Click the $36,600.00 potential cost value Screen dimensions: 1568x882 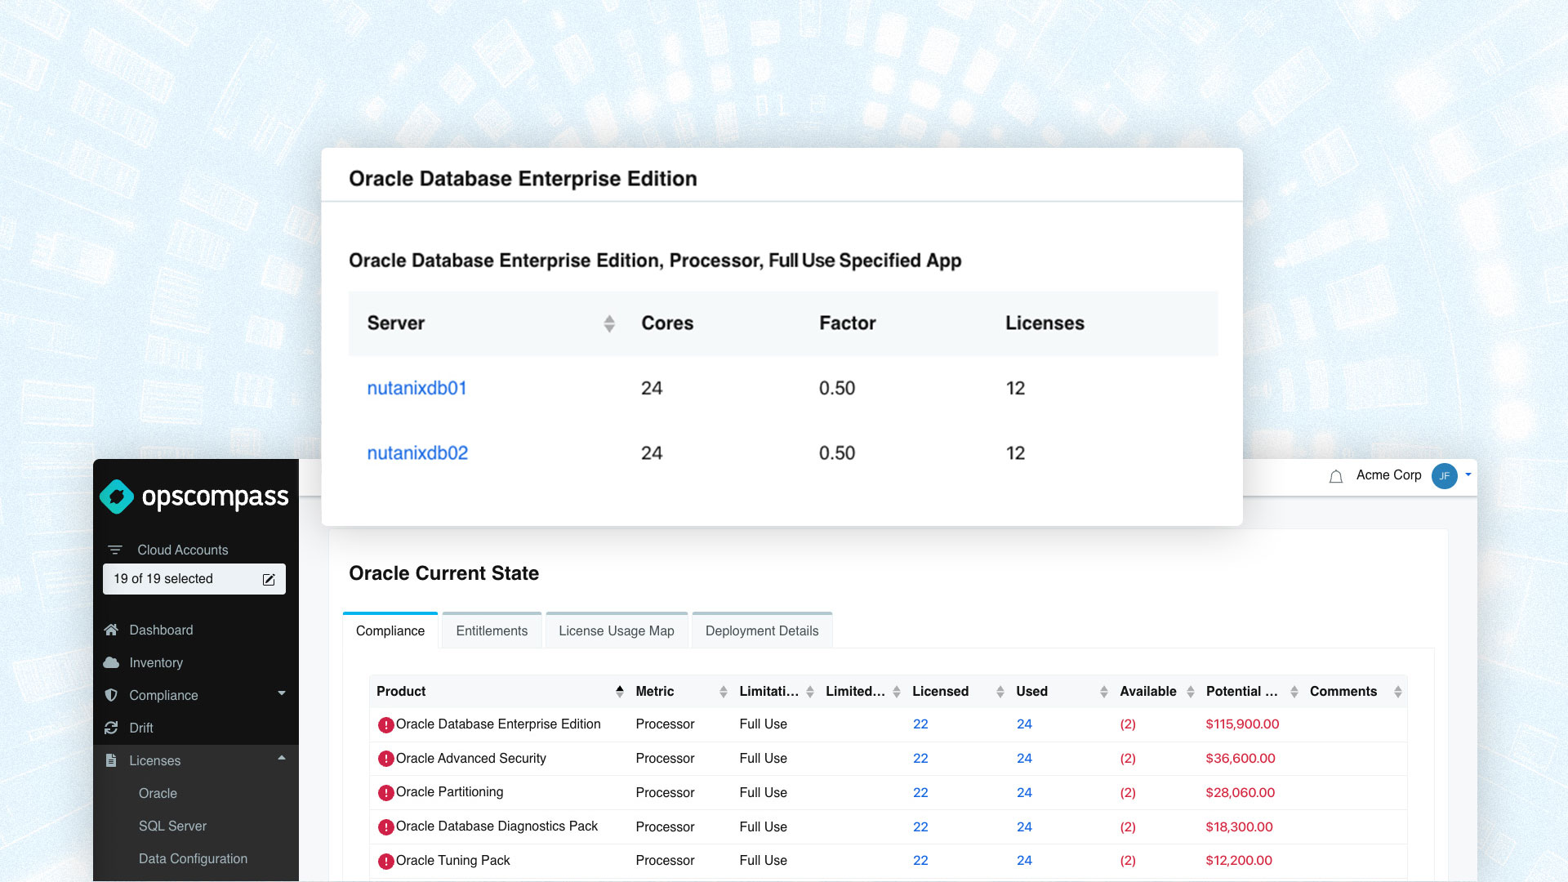click(x=1241, y=759)
